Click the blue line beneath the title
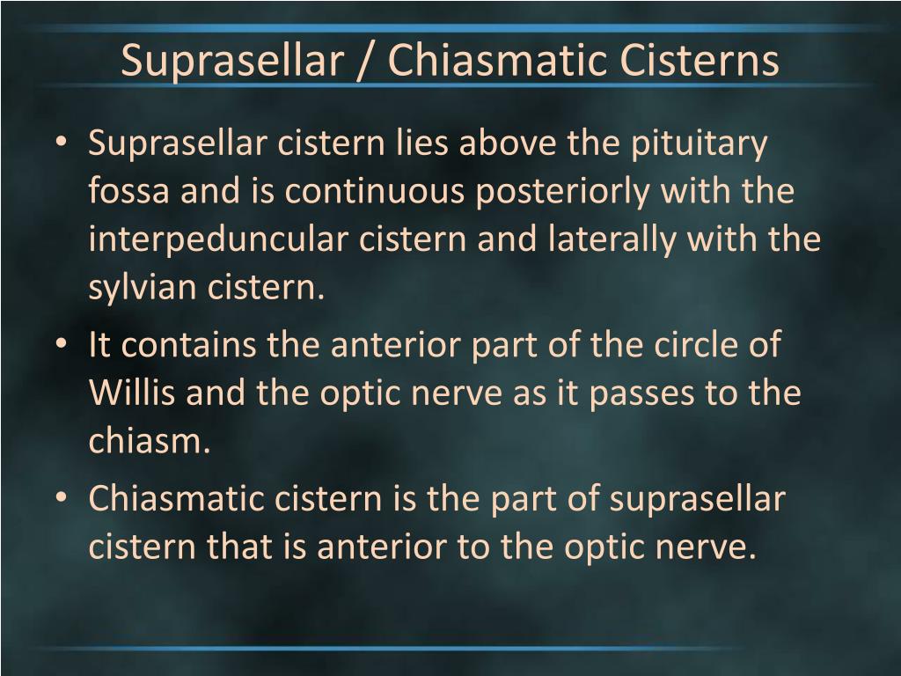 click(454, 85)
